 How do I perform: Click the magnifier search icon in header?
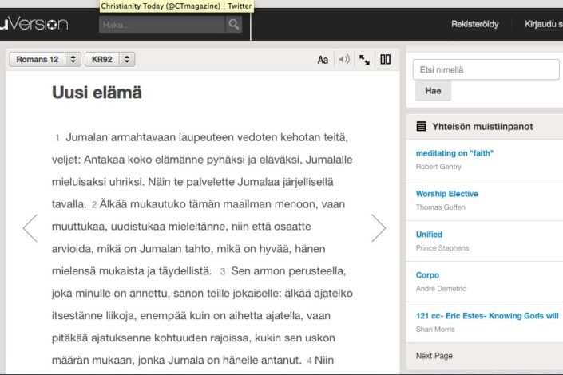tap(234, 25)
